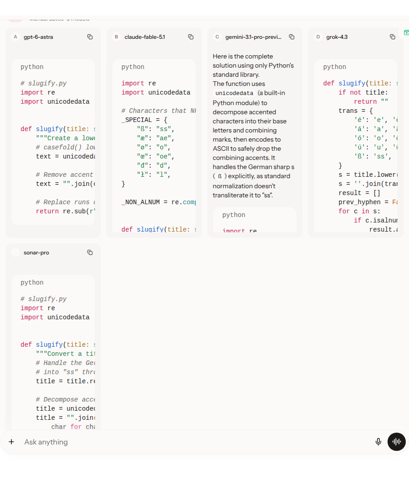
Task: Click the inline unicodedata code chip in gemini text
Action: pos(234,93)
